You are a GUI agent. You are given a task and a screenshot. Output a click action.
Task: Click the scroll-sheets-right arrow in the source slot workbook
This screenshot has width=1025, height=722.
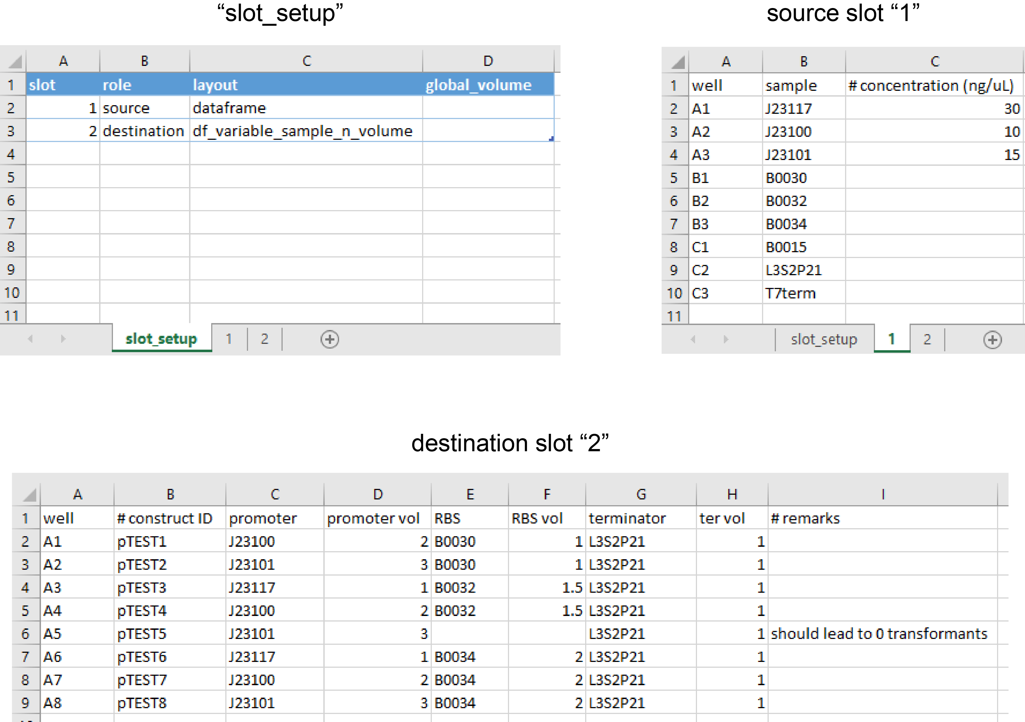[x=726, y=339]
